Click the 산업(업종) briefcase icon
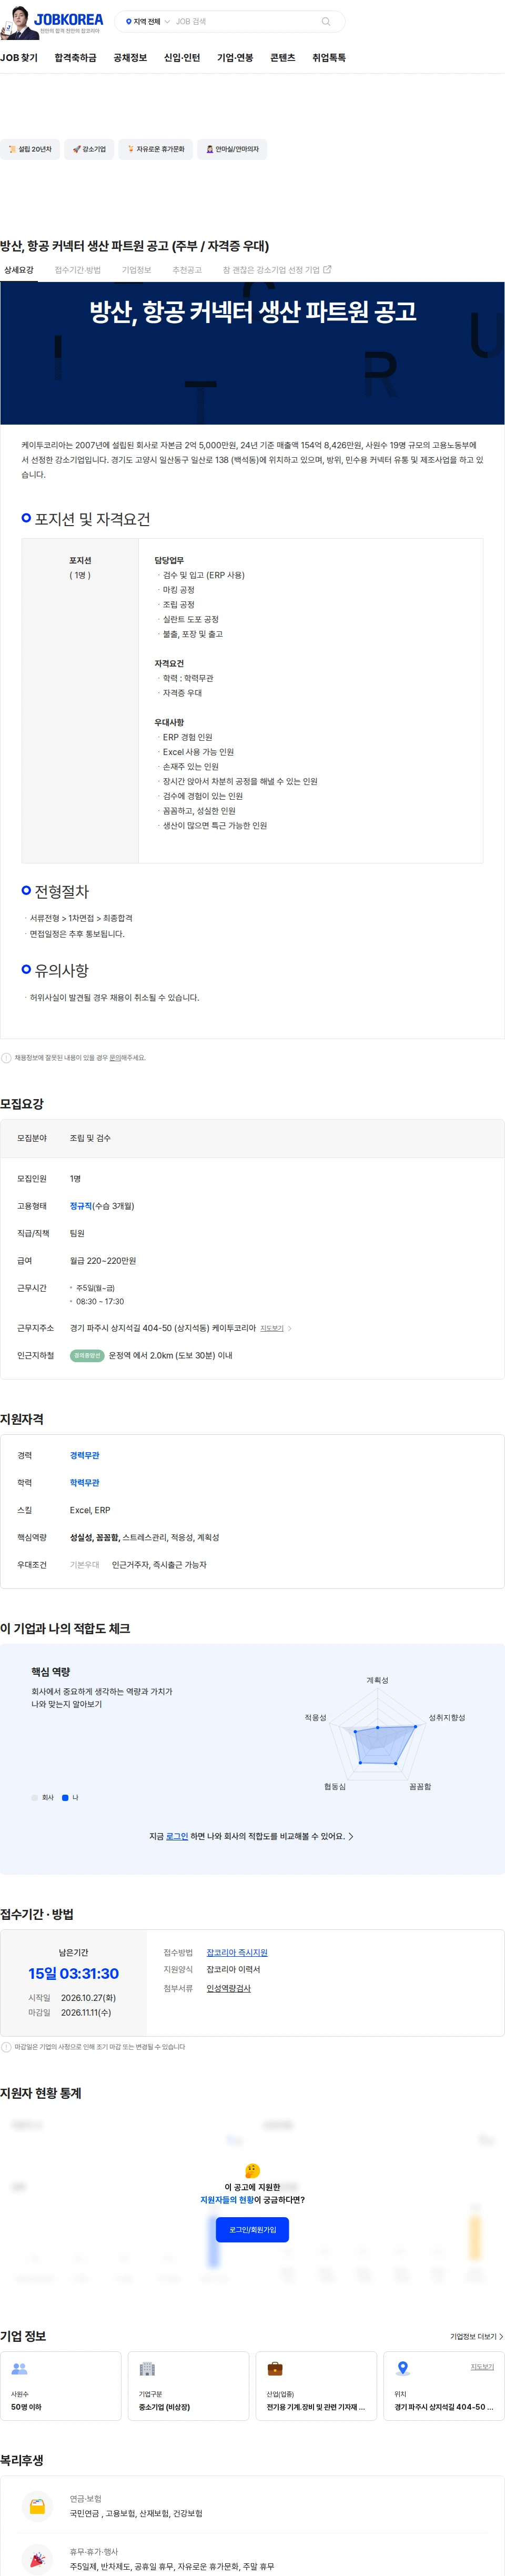The image size is (505, 2576). 275,2369
